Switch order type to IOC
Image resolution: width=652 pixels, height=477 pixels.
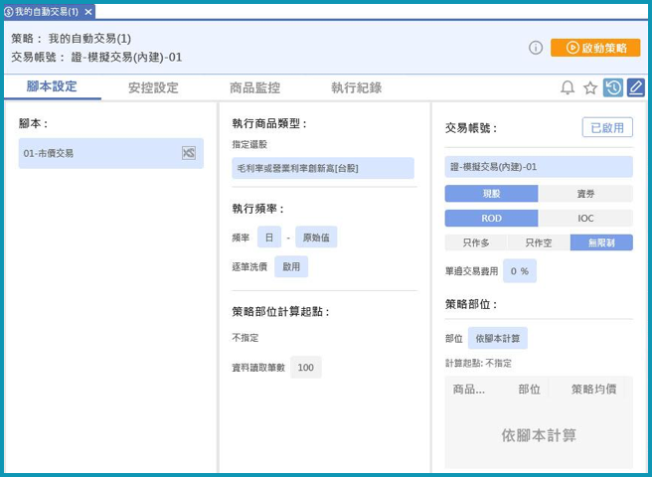click(585, 218)
